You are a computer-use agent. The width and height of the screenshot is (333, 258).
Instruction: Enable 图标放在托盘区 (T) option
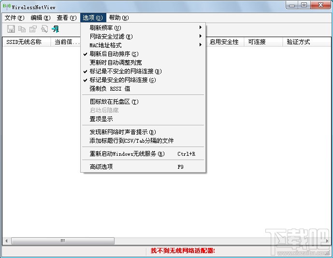click(143, 102)
